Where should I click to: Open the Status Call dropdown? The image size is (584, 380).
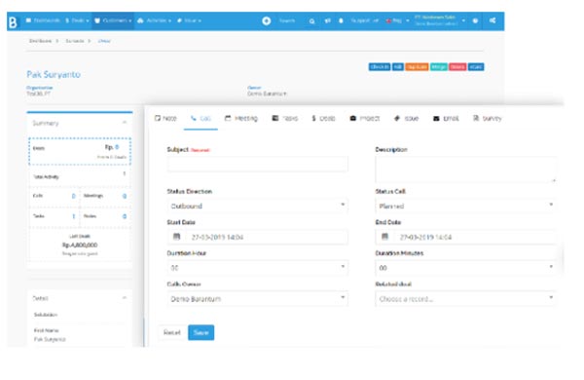point(465,206)
